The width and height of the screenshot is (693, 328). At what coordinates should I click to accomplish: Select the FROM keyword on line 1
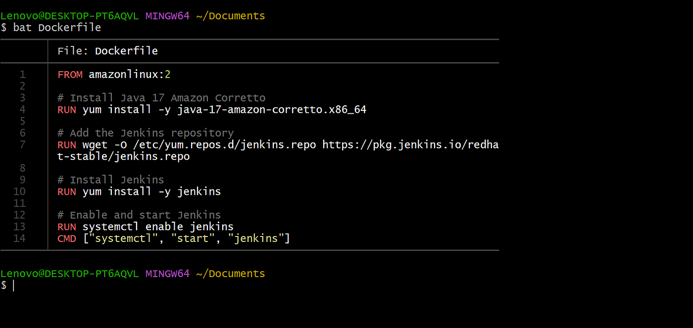(x=70, y=75)
